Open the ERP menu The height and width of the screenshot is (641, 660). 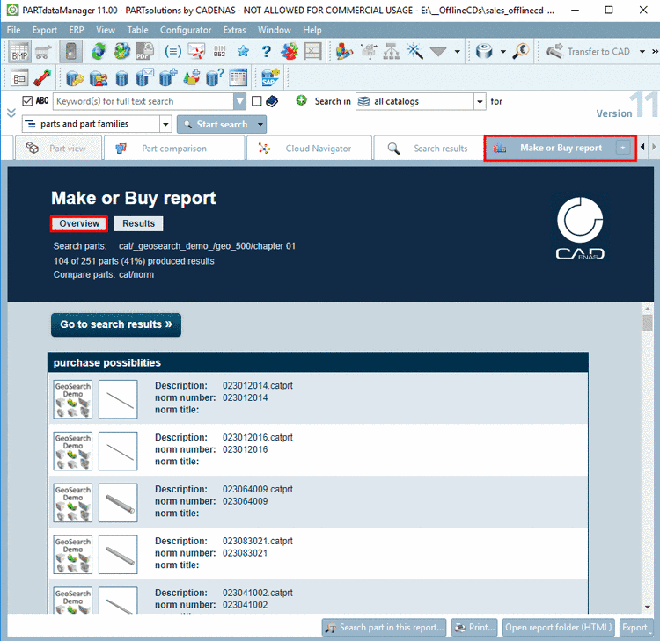[x=77, y=30]
